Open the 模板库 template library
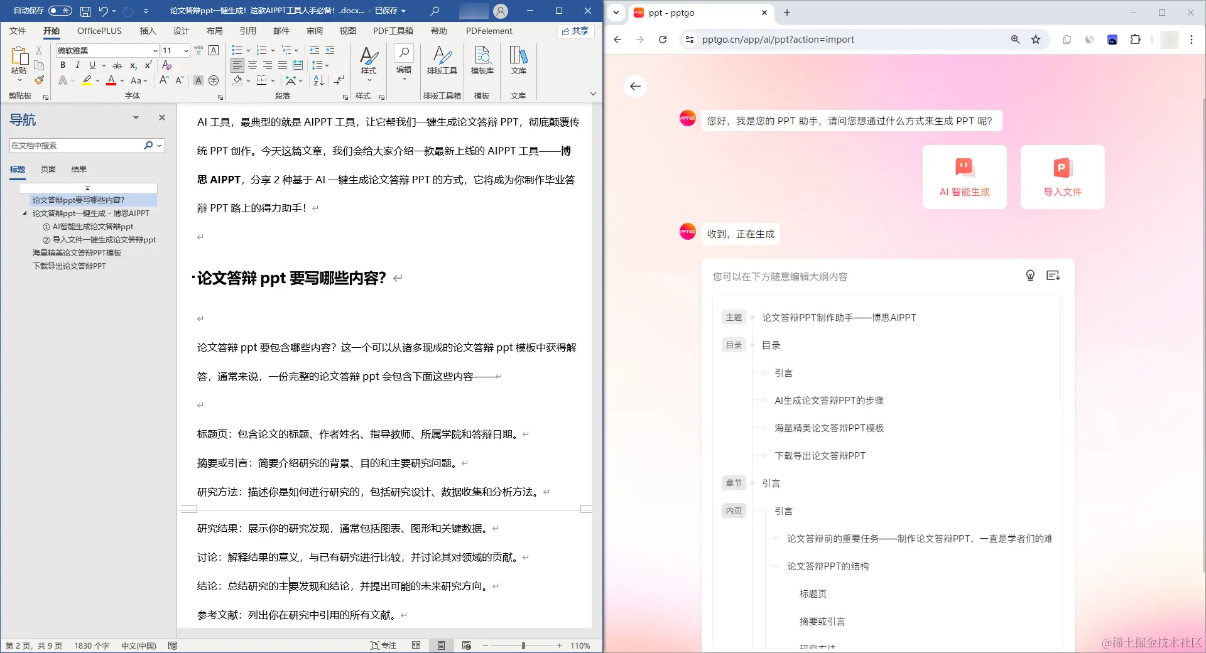Viewport: 1206px width, 653px height. [x=482, y=61]
